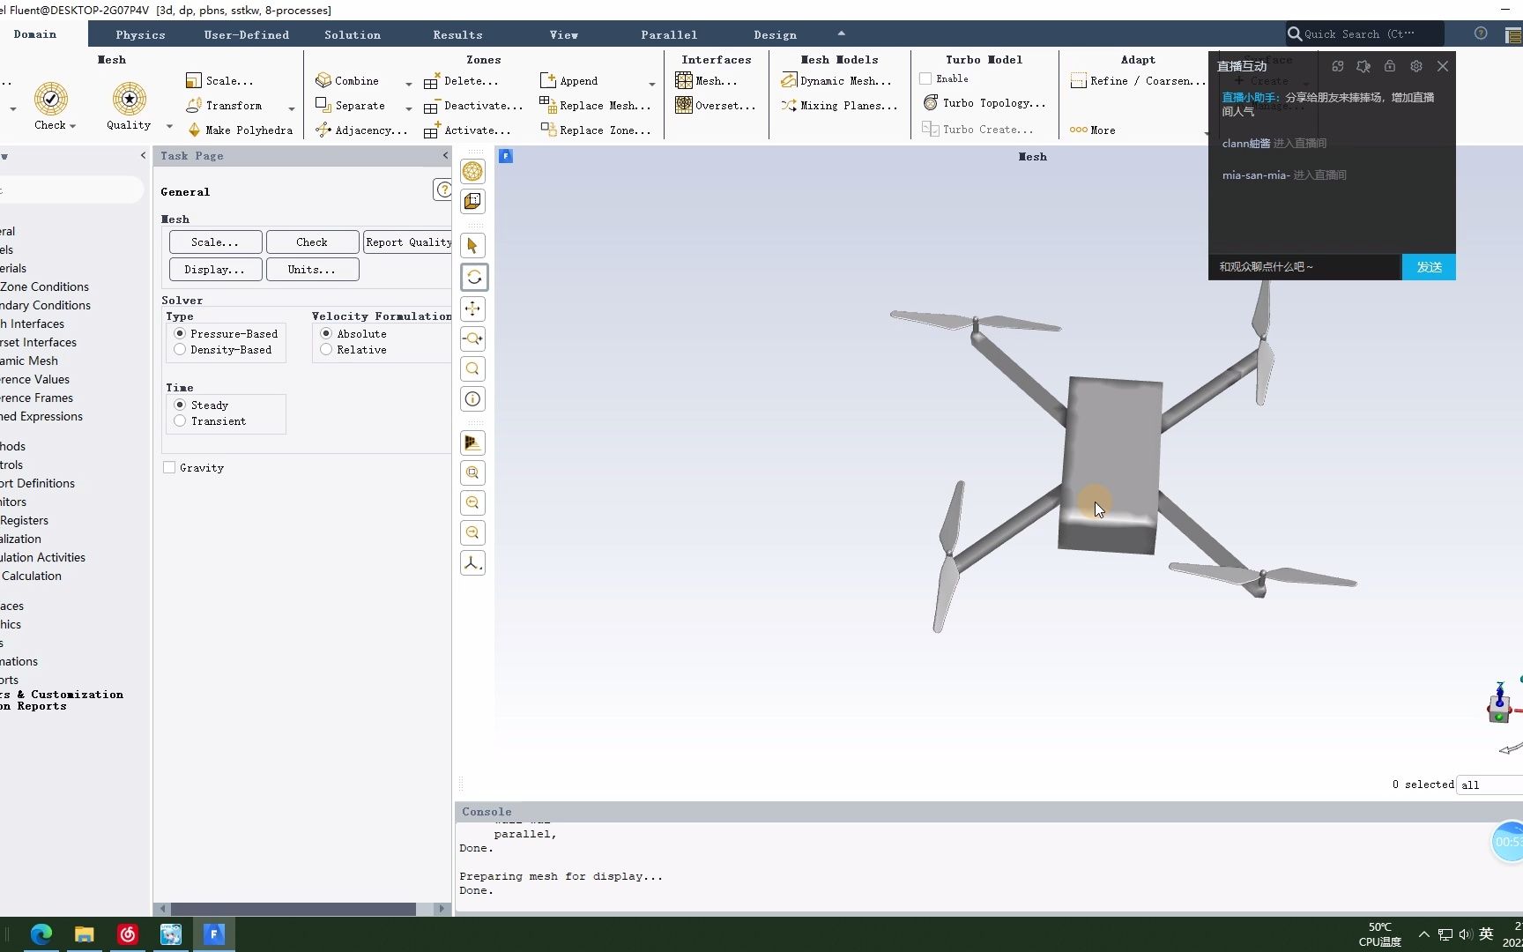Click the Make Polyhedra icon
This screenshot has width=1523, height=952.
pyautogui.click(x=195, y=130)
